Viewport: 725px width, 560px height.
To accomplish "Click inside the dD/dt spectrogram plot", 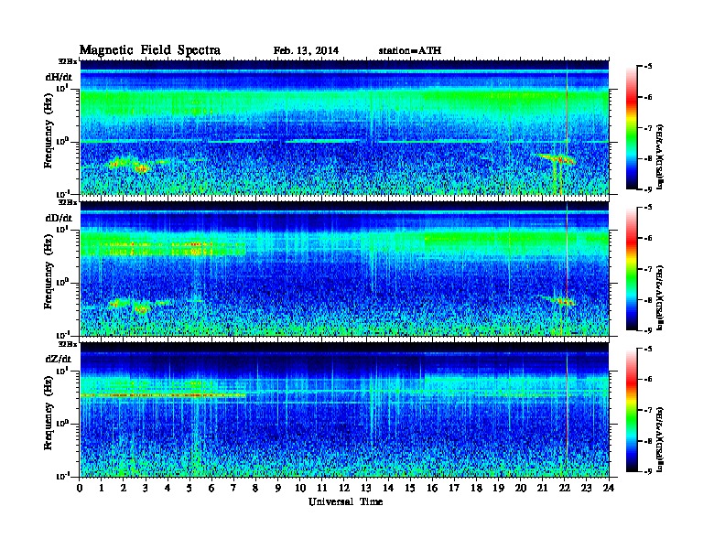I will tap(344, 269).
